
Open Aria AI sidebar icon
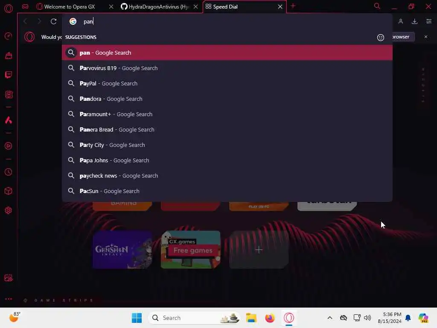[x=9, y=120]
